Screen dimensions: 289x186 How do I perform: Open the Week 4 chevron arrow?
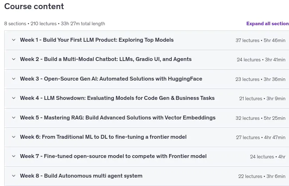pyautogui.click(x=14, y=98)
